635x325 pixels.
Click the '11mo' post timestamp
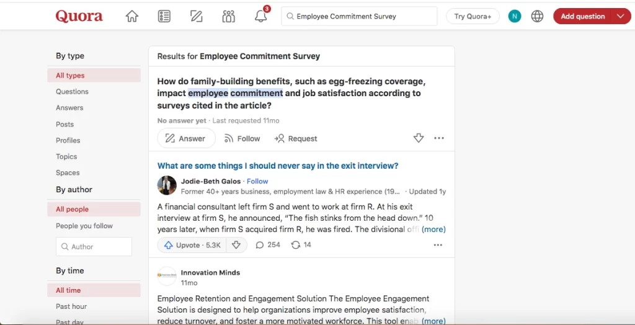tap(189, 282)
